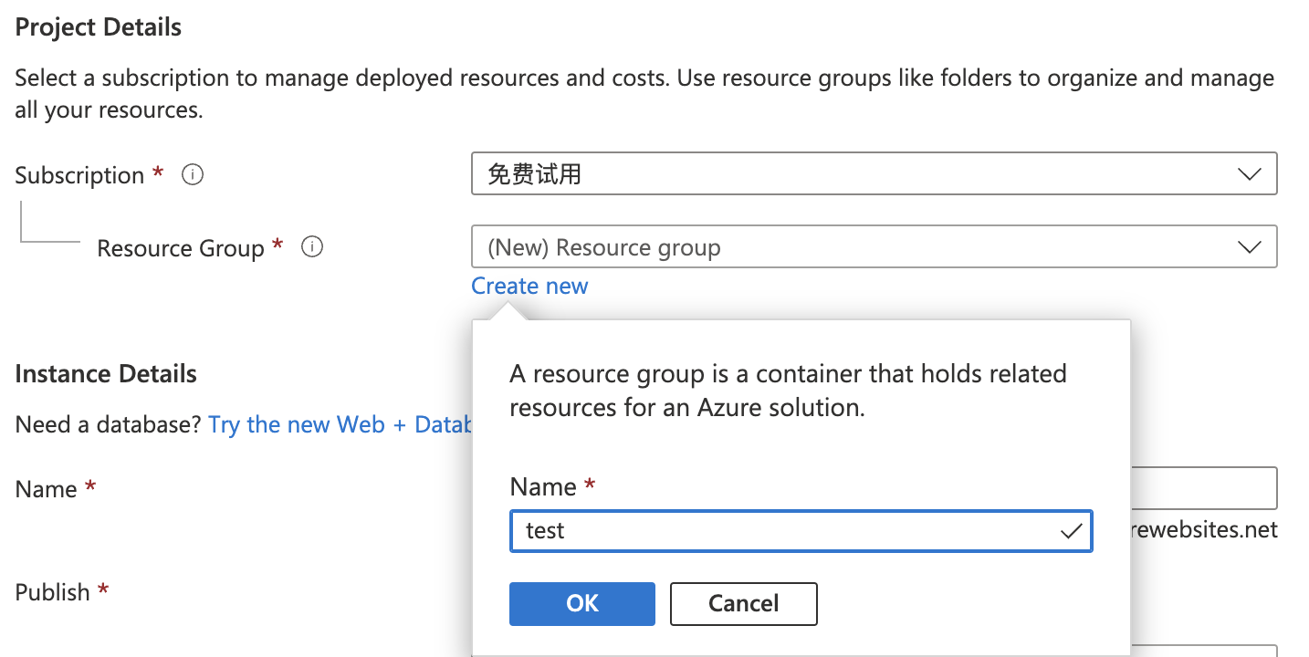Click the Publish field label
The height and width of the screenshot is (657, 1309).
[x=52, y=592]
